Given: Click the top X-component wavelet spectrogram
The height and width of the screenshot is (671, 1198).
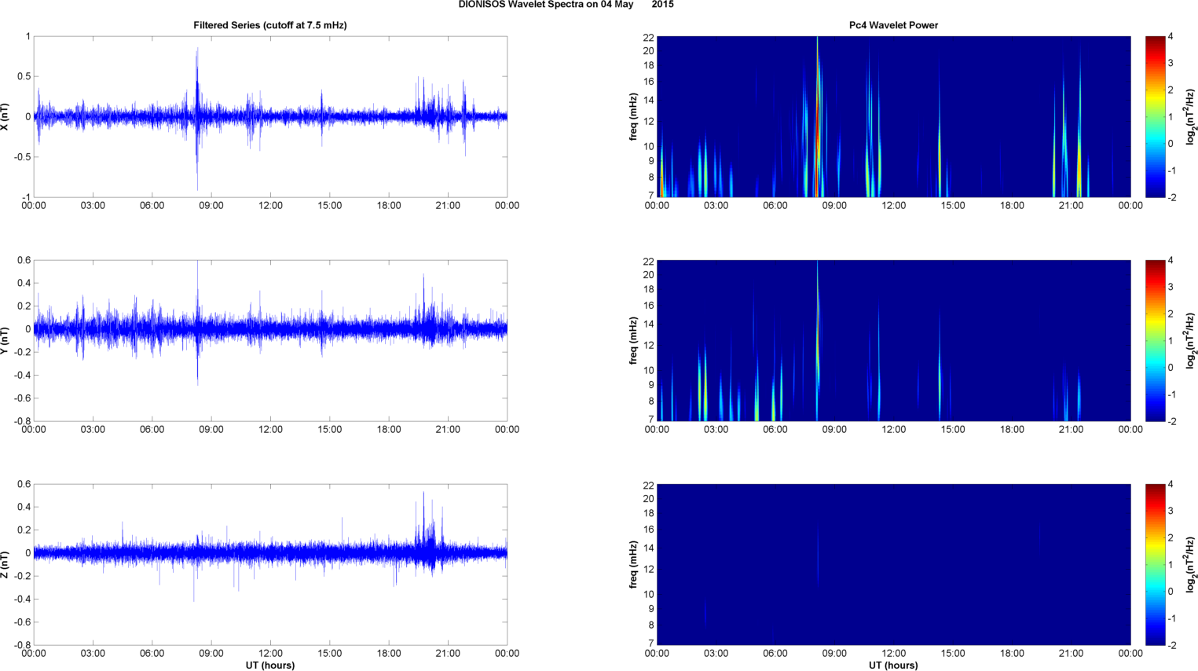Looking at the screenshot, I should click(893, 116).
